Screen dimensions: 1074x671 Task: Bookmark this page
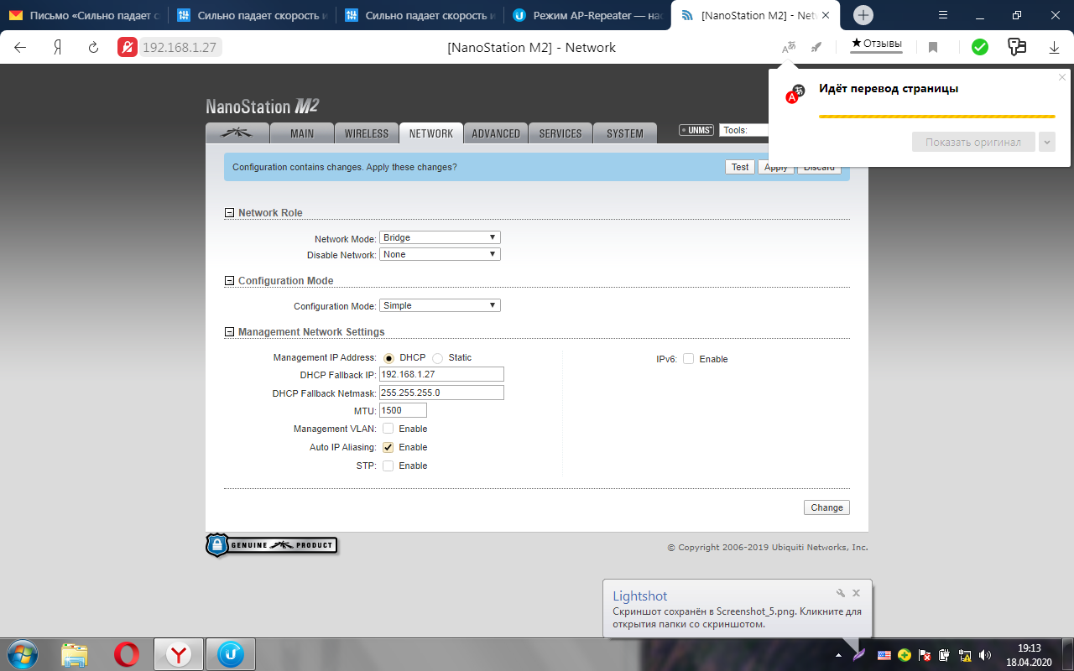pyautogui.click(x=933, y=48)
